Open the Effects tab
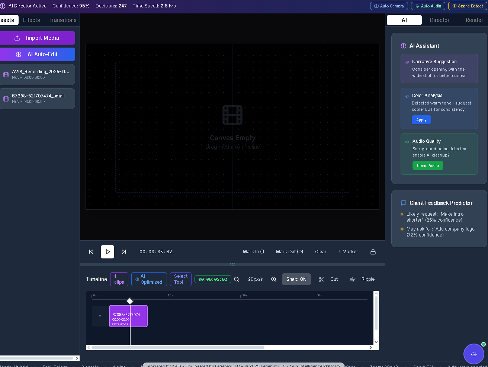488x367 pixels. 31,20
